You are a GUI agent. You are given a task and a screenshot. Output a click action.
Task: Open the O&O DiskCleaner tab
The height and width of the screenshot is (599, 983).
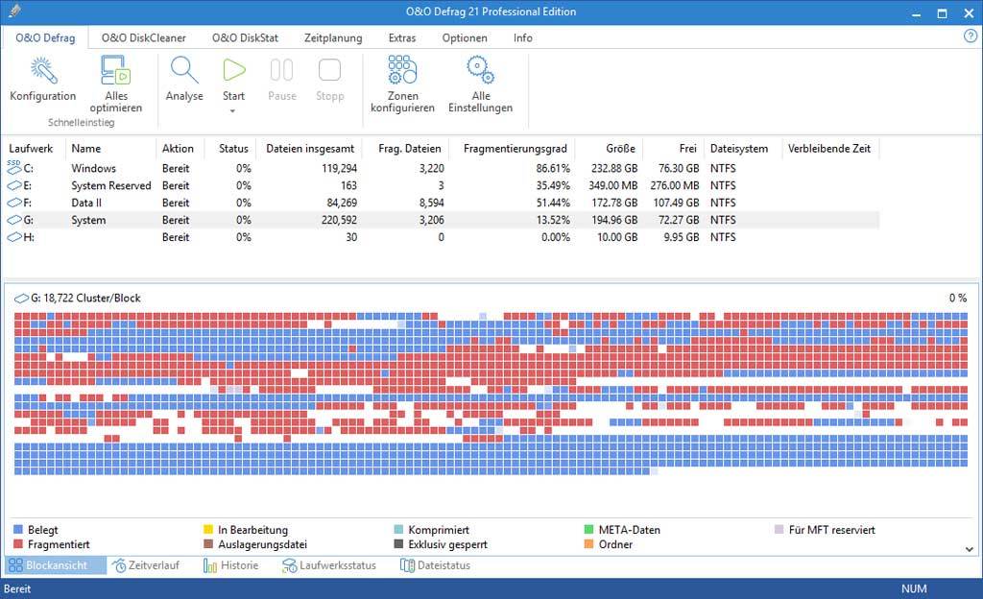coord(144,37)
